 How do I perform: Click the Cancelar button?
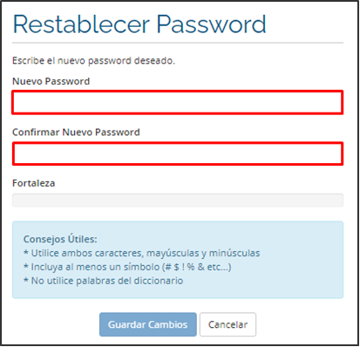tap(228, 324)
